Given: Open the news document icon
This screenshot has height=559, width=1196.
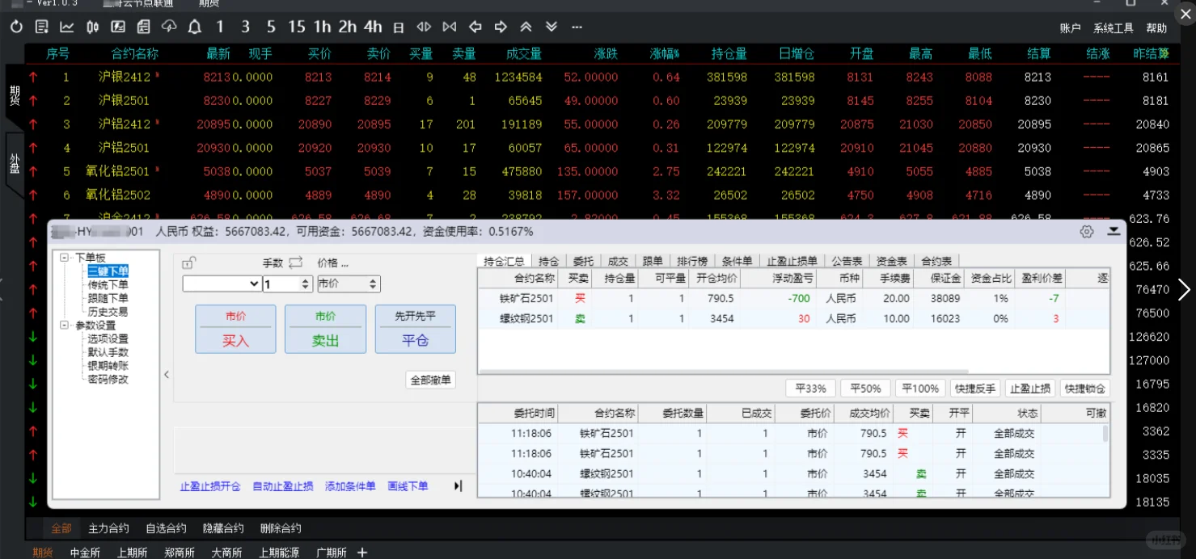Looking at the screenshot, I should click(x=144, y=27).
